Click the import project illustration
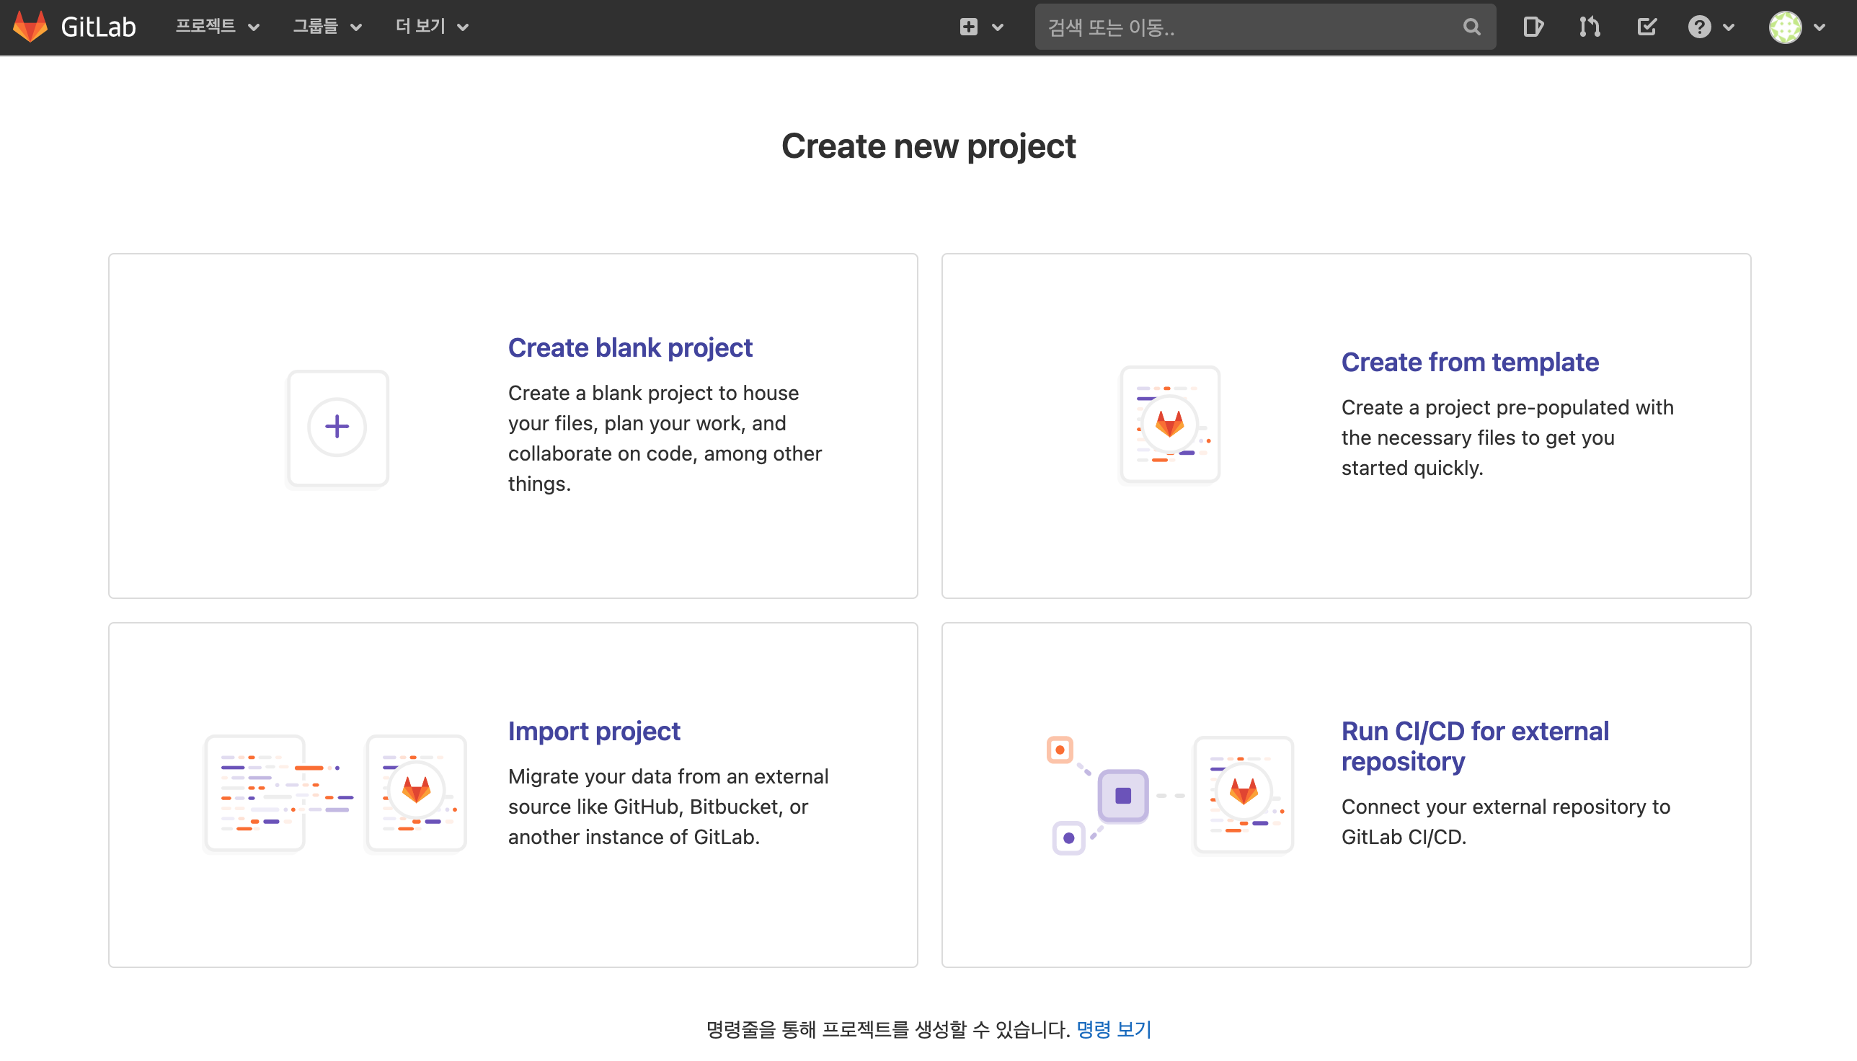The height and width of the screenshot is (1061, 1857). click(x=335, y=793)
